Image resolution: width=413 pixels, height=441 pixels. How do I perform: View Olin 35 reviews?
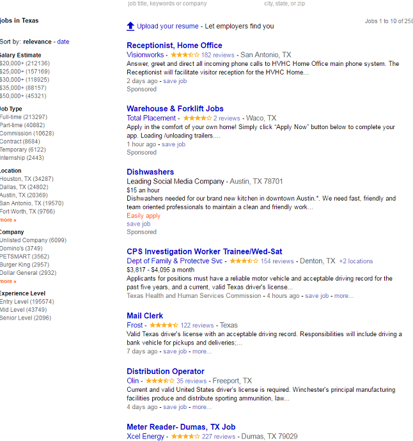(x=192, y=381)
